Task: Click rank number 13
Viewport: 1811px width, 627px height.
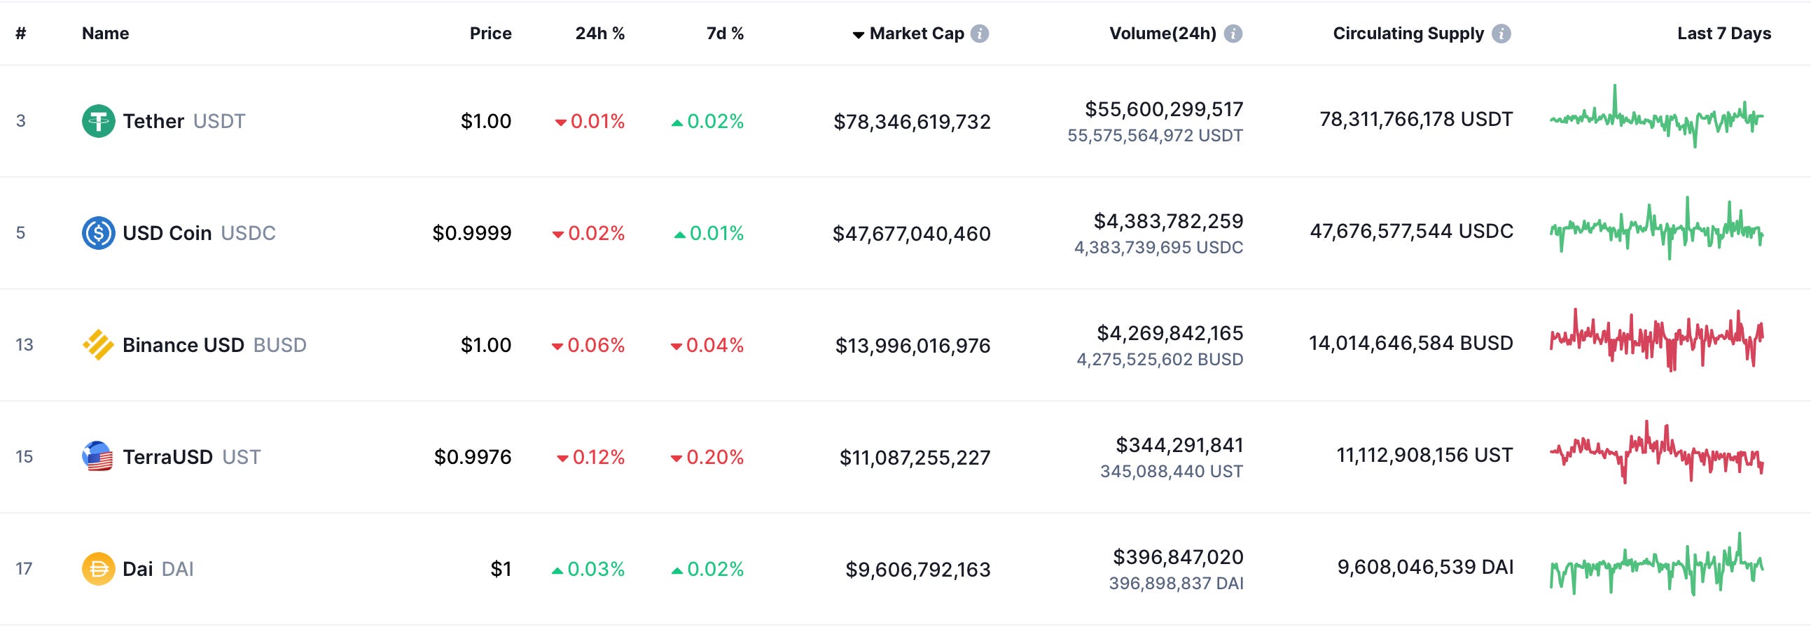Action: pyautogui.click(x=24, y=345)
